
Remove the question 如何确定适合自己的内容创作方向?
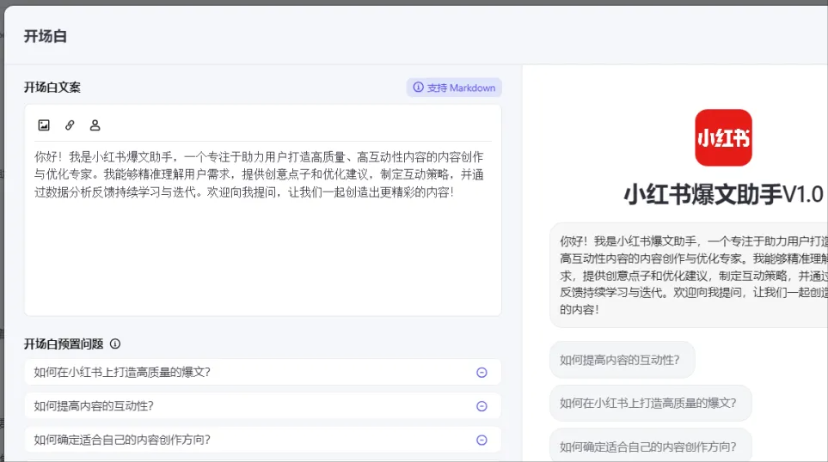pyautogui.click(x=481, y=440)
